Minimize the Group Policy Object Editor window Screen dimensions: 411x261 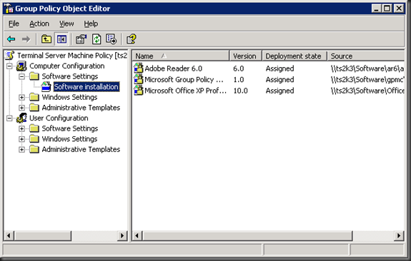click(x=376, y=9)
